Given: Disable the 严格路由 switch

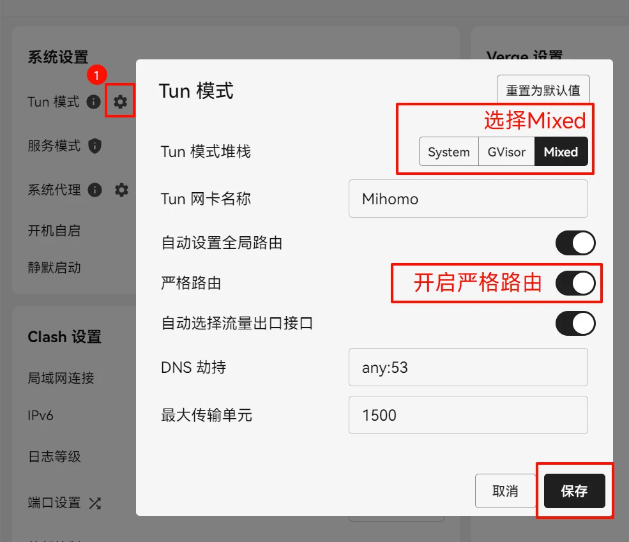Looking at the screenshot, I should (575, 283).
